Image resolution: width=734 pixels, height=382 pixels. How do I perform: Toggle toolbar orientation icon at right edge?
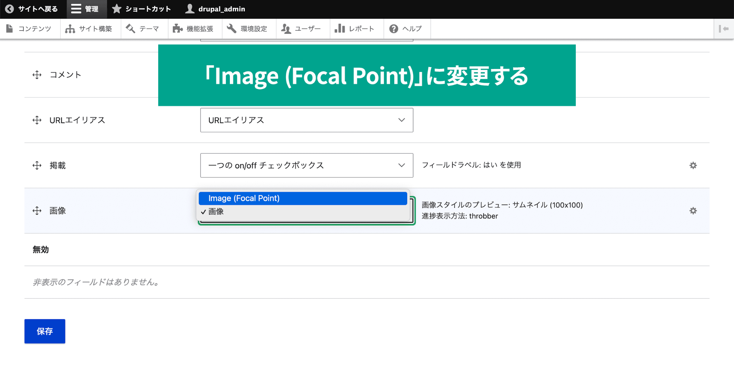pyautogui.click(x=724, y=29)
